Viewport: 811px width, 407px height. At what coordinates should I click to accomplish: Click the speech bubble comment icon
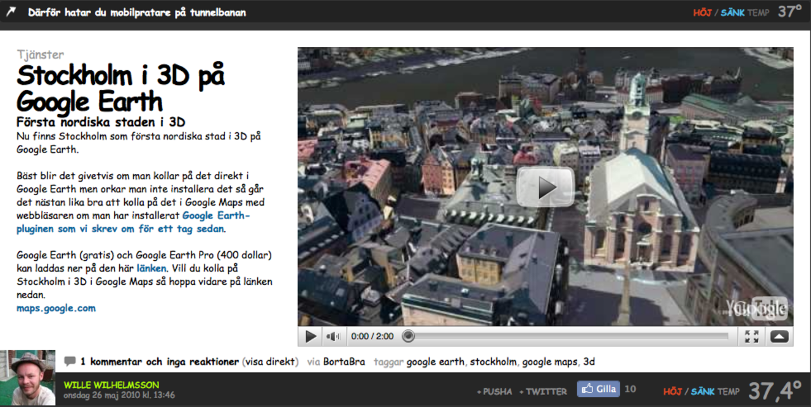click(70, 361)
